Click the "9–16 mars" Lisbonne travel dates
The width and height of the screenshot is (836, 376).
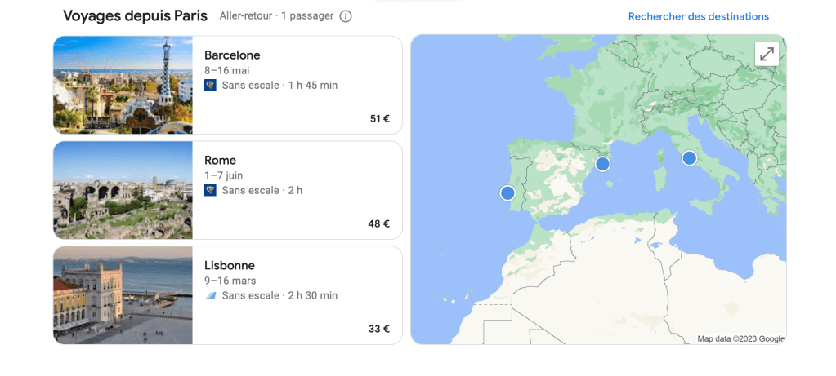pos(230,281)
